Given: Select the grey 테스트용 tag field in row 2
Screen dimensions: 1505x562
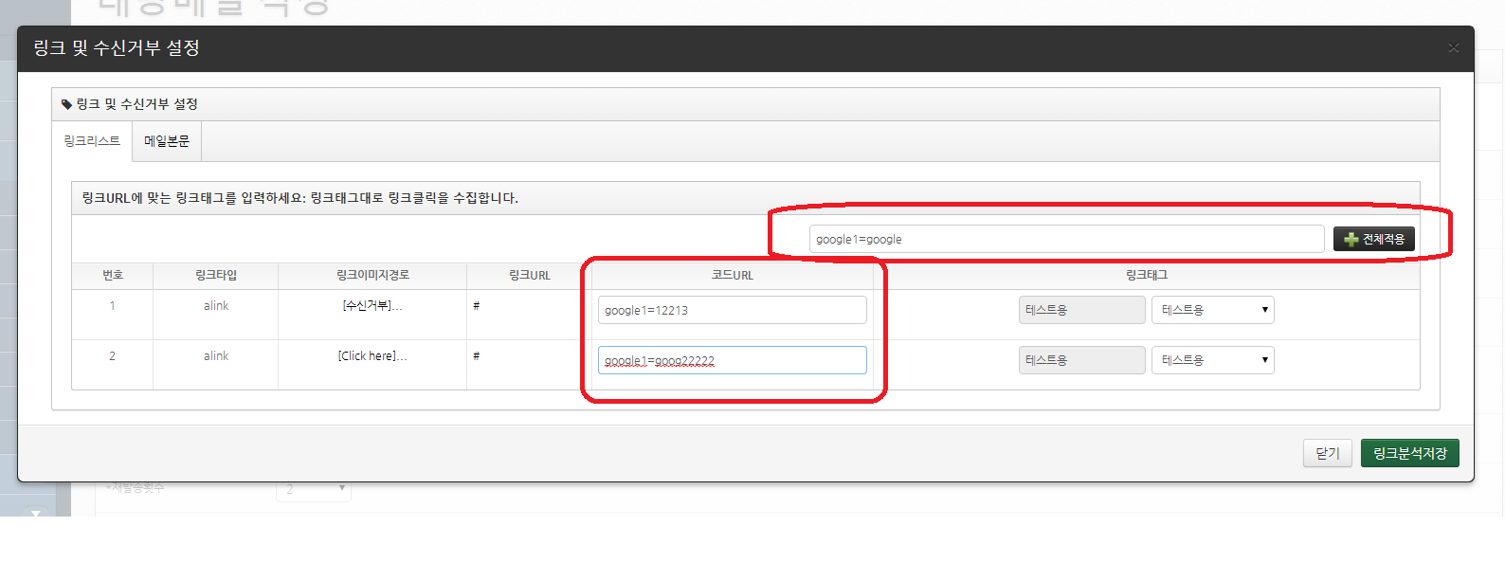Looking at the screenshot, I should [x=1081, y=360].
